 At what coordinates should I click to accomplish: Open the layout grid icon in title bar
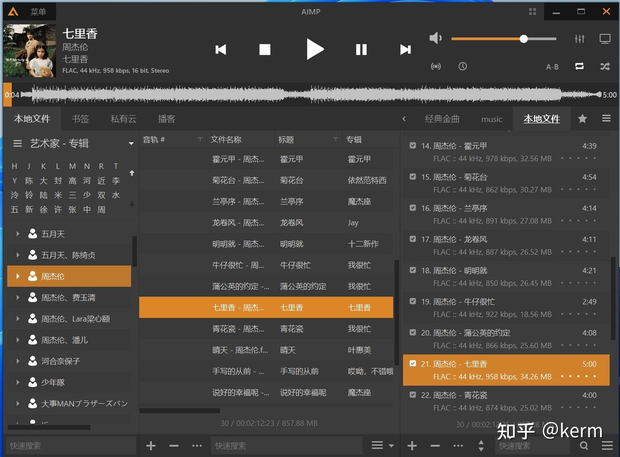coord(532,12)
